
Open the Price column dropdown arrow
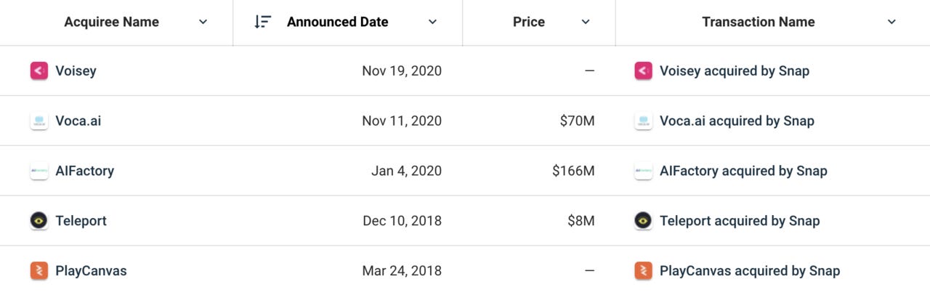tap(586, 22)
